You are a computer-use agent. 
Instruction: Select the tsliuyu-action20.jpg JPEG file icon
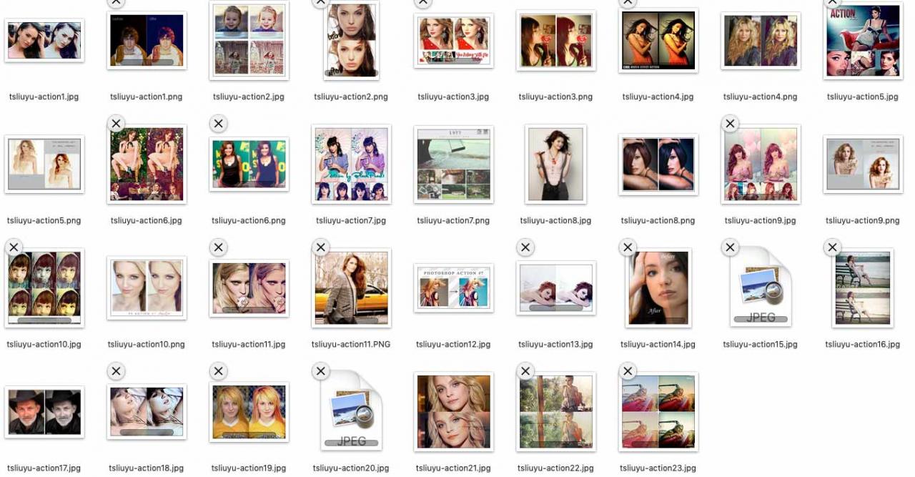[351, 410]
